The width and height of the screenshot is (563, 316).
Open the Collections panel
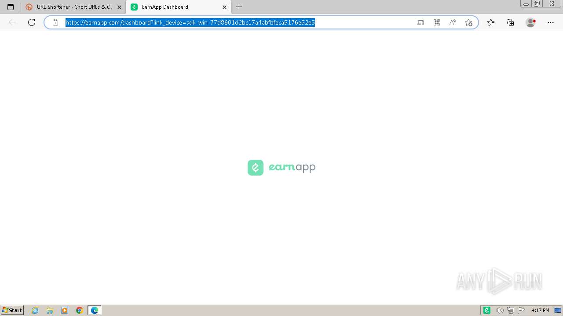[x=510, y=22]
